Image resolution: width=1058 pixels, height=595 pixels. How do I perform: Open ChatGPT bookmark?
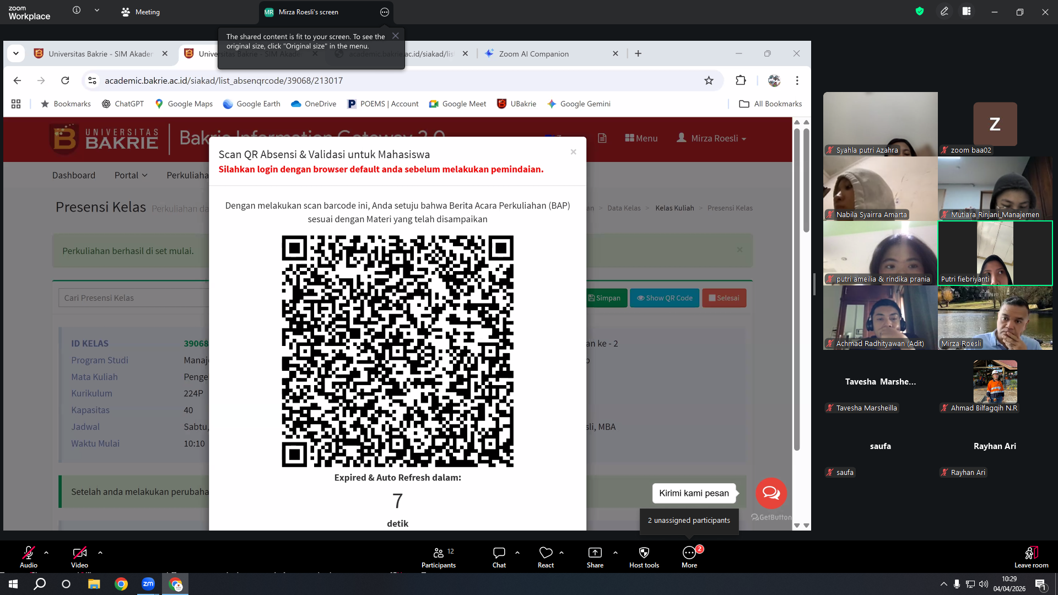click(123, 104)
